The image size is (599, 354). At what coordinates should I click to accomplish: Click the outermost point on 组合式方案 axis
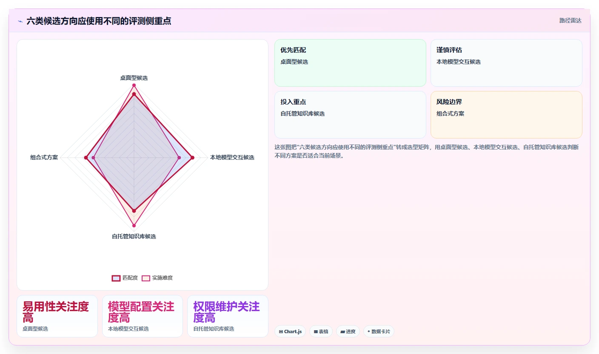click(86, 158)
